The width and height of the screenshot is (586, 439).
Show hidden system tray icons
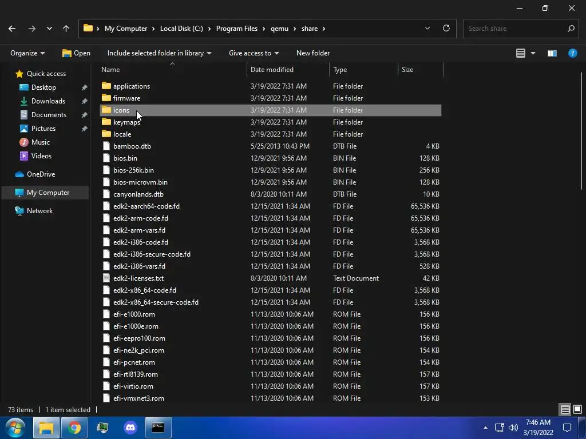[x=485, y=428]
